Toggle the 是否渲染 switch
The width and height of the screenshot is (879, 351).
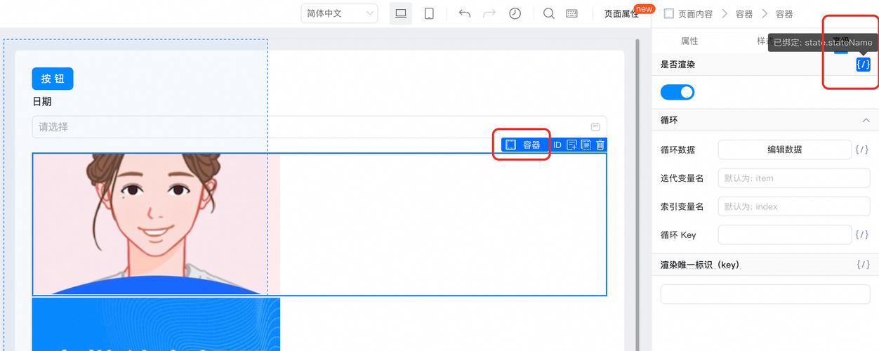[678, 92]
